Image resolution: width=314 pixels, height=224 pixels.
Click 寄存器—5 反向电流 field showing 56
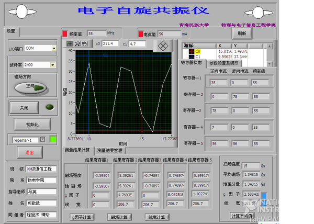(x=240, y=143)
